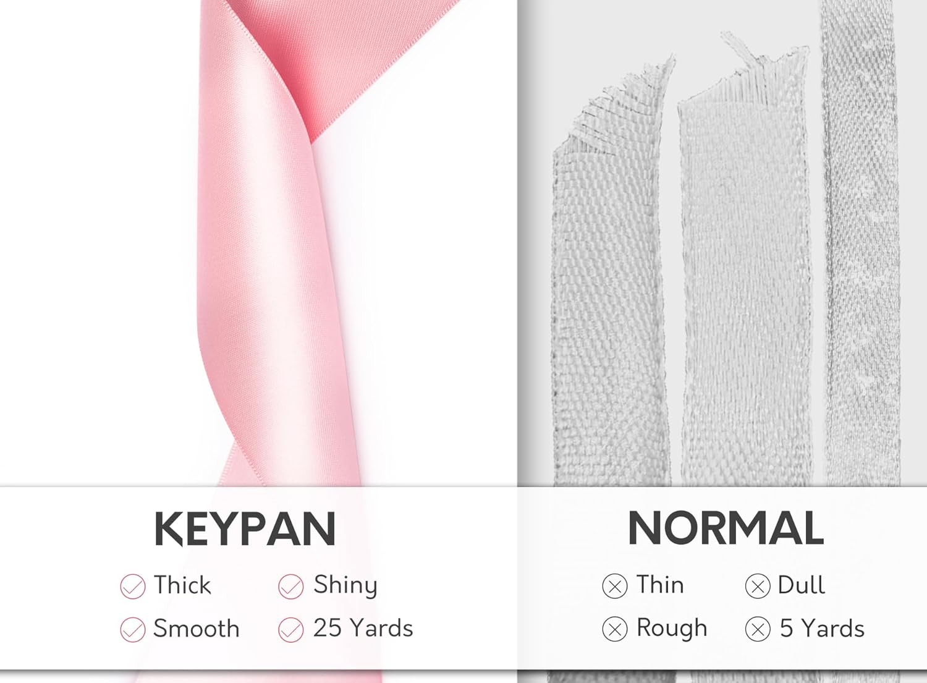Screen dimensions: 927x683
Task: Click the X icon beside Thin
Action: coord(614,586)
